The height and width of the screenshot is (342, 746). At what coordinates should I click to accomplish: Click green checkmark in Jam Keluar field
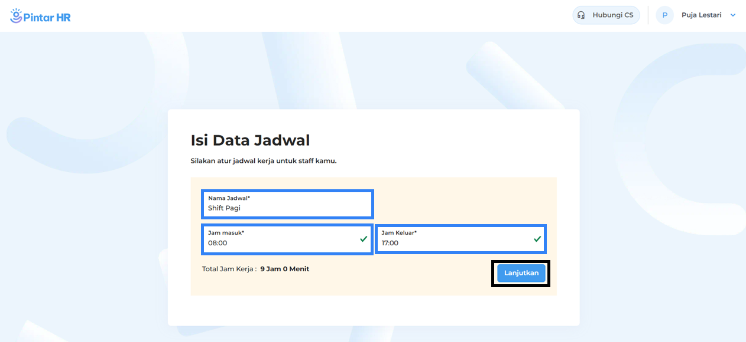click(537, 239)
